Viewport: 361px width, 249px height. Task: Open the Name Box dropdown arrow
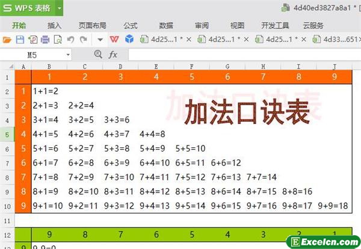point(68,55)
